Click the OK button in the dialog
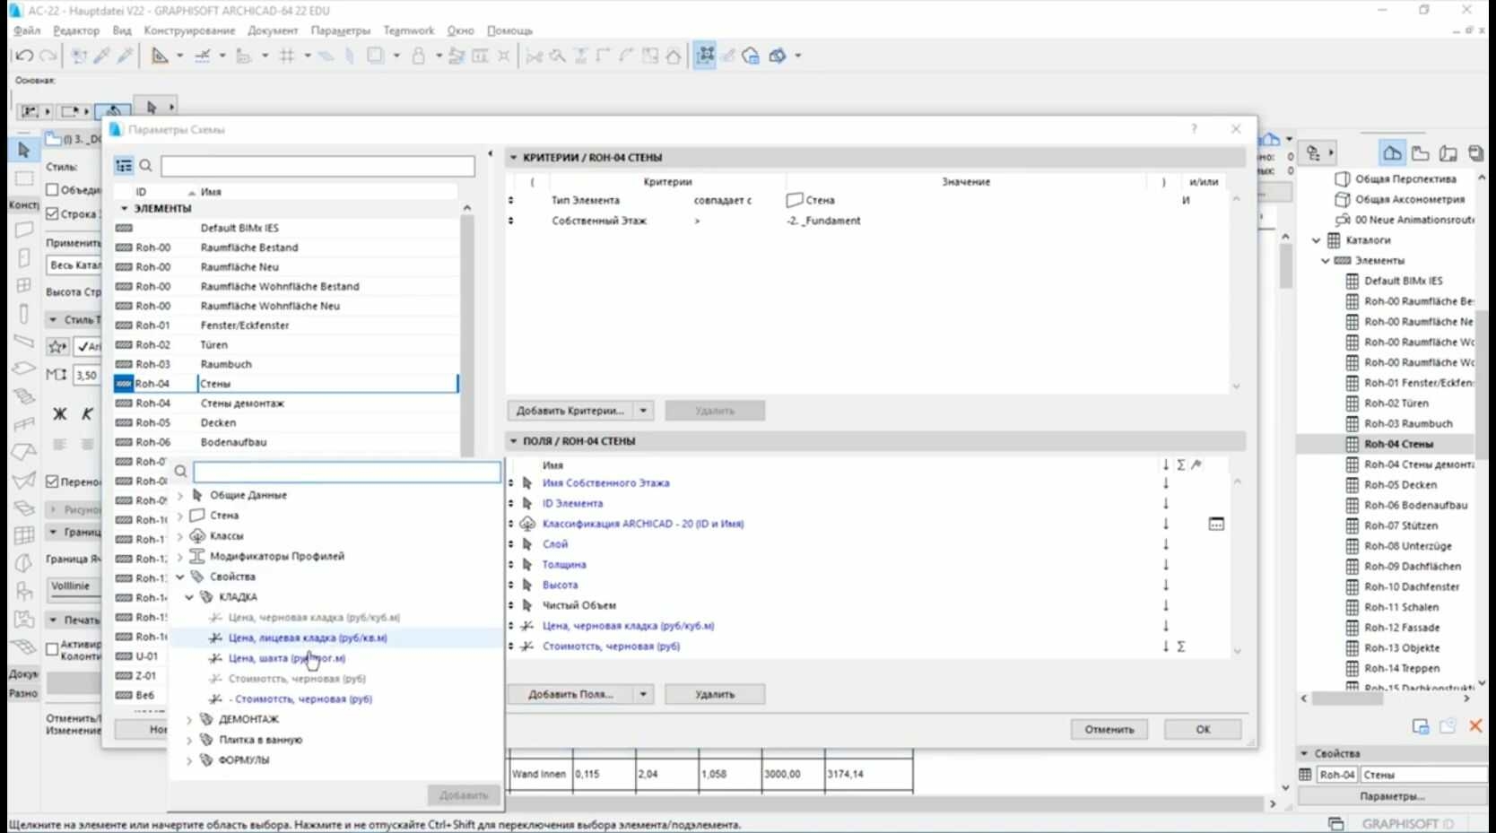This screenshot has height=833, width=1496. (x=1203, y=730)
